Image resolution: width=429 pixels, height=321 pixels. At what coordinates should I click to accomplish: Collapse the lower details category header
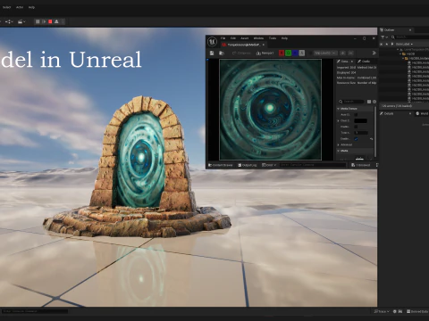tap(355, 151)
